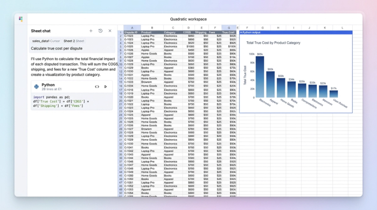Open the '28 lines at E1' Python card
This screenshot has height=210, width=377.
(x=72, y=87)
